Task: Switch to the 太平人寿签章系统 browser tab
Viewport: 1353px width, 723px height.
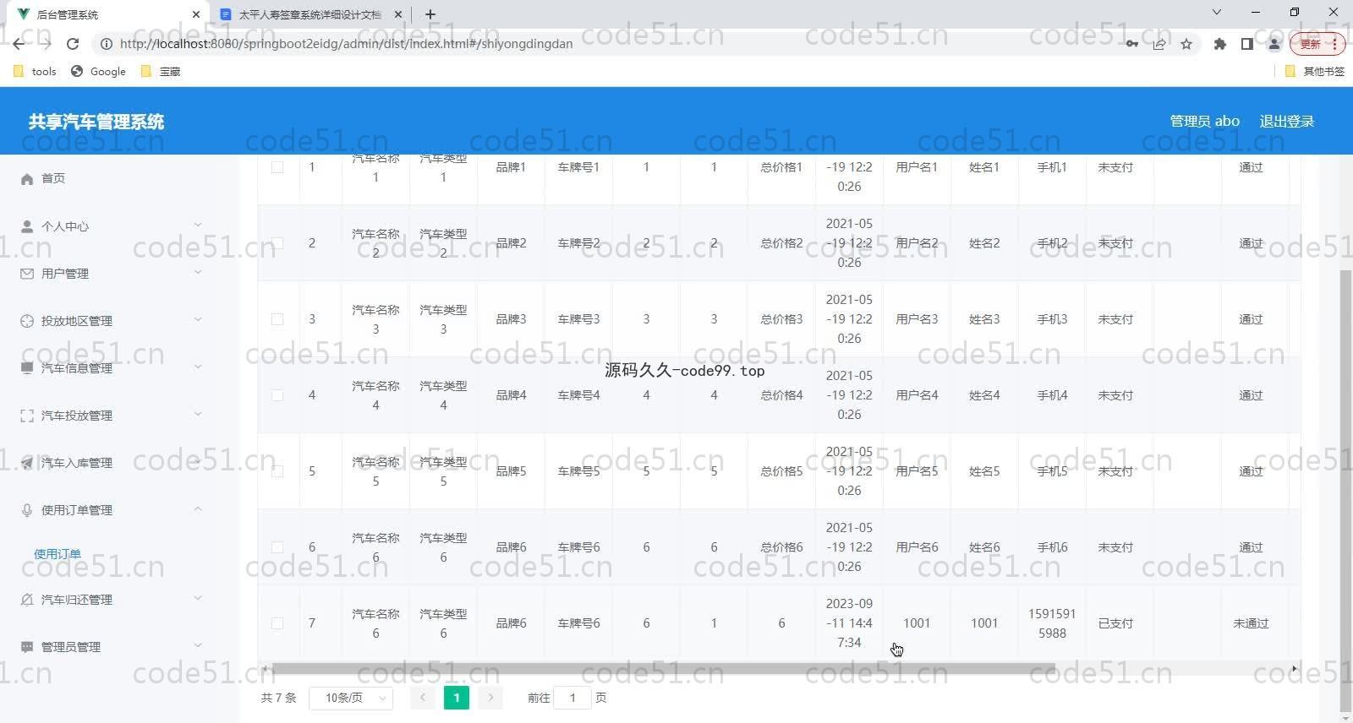Action: [x=309, y=14]
